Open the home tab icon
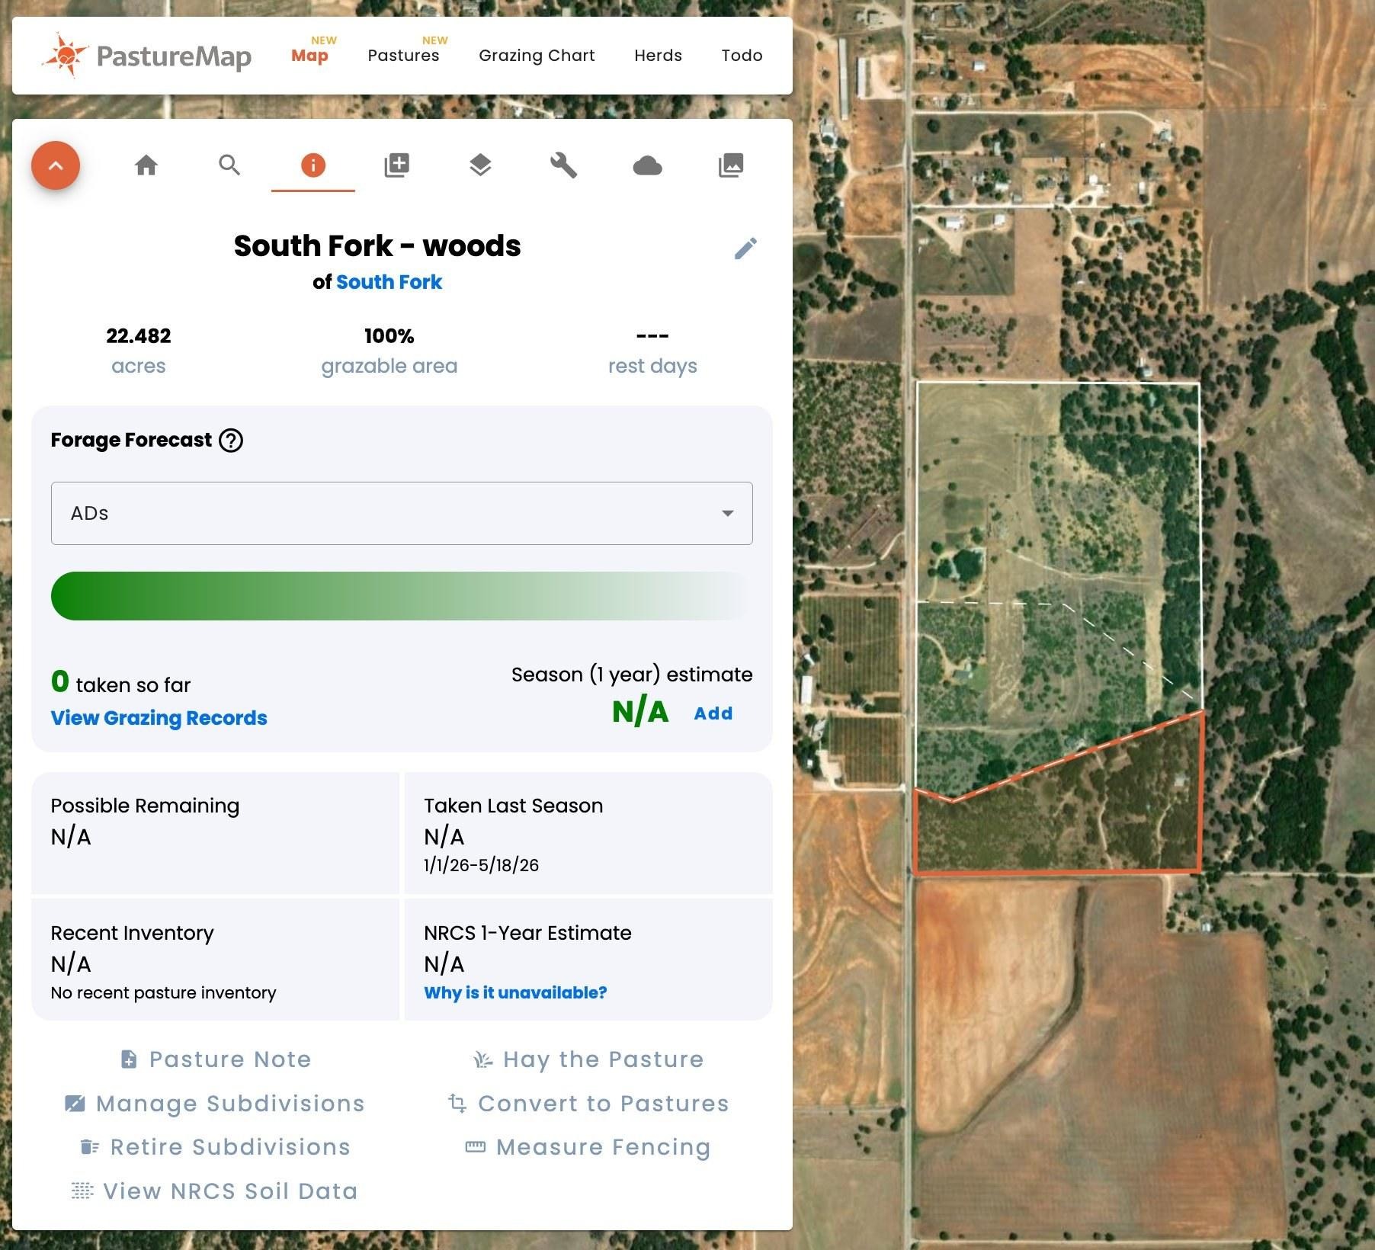This screenshot has height=1250, width=1375. tap(146, 165)
